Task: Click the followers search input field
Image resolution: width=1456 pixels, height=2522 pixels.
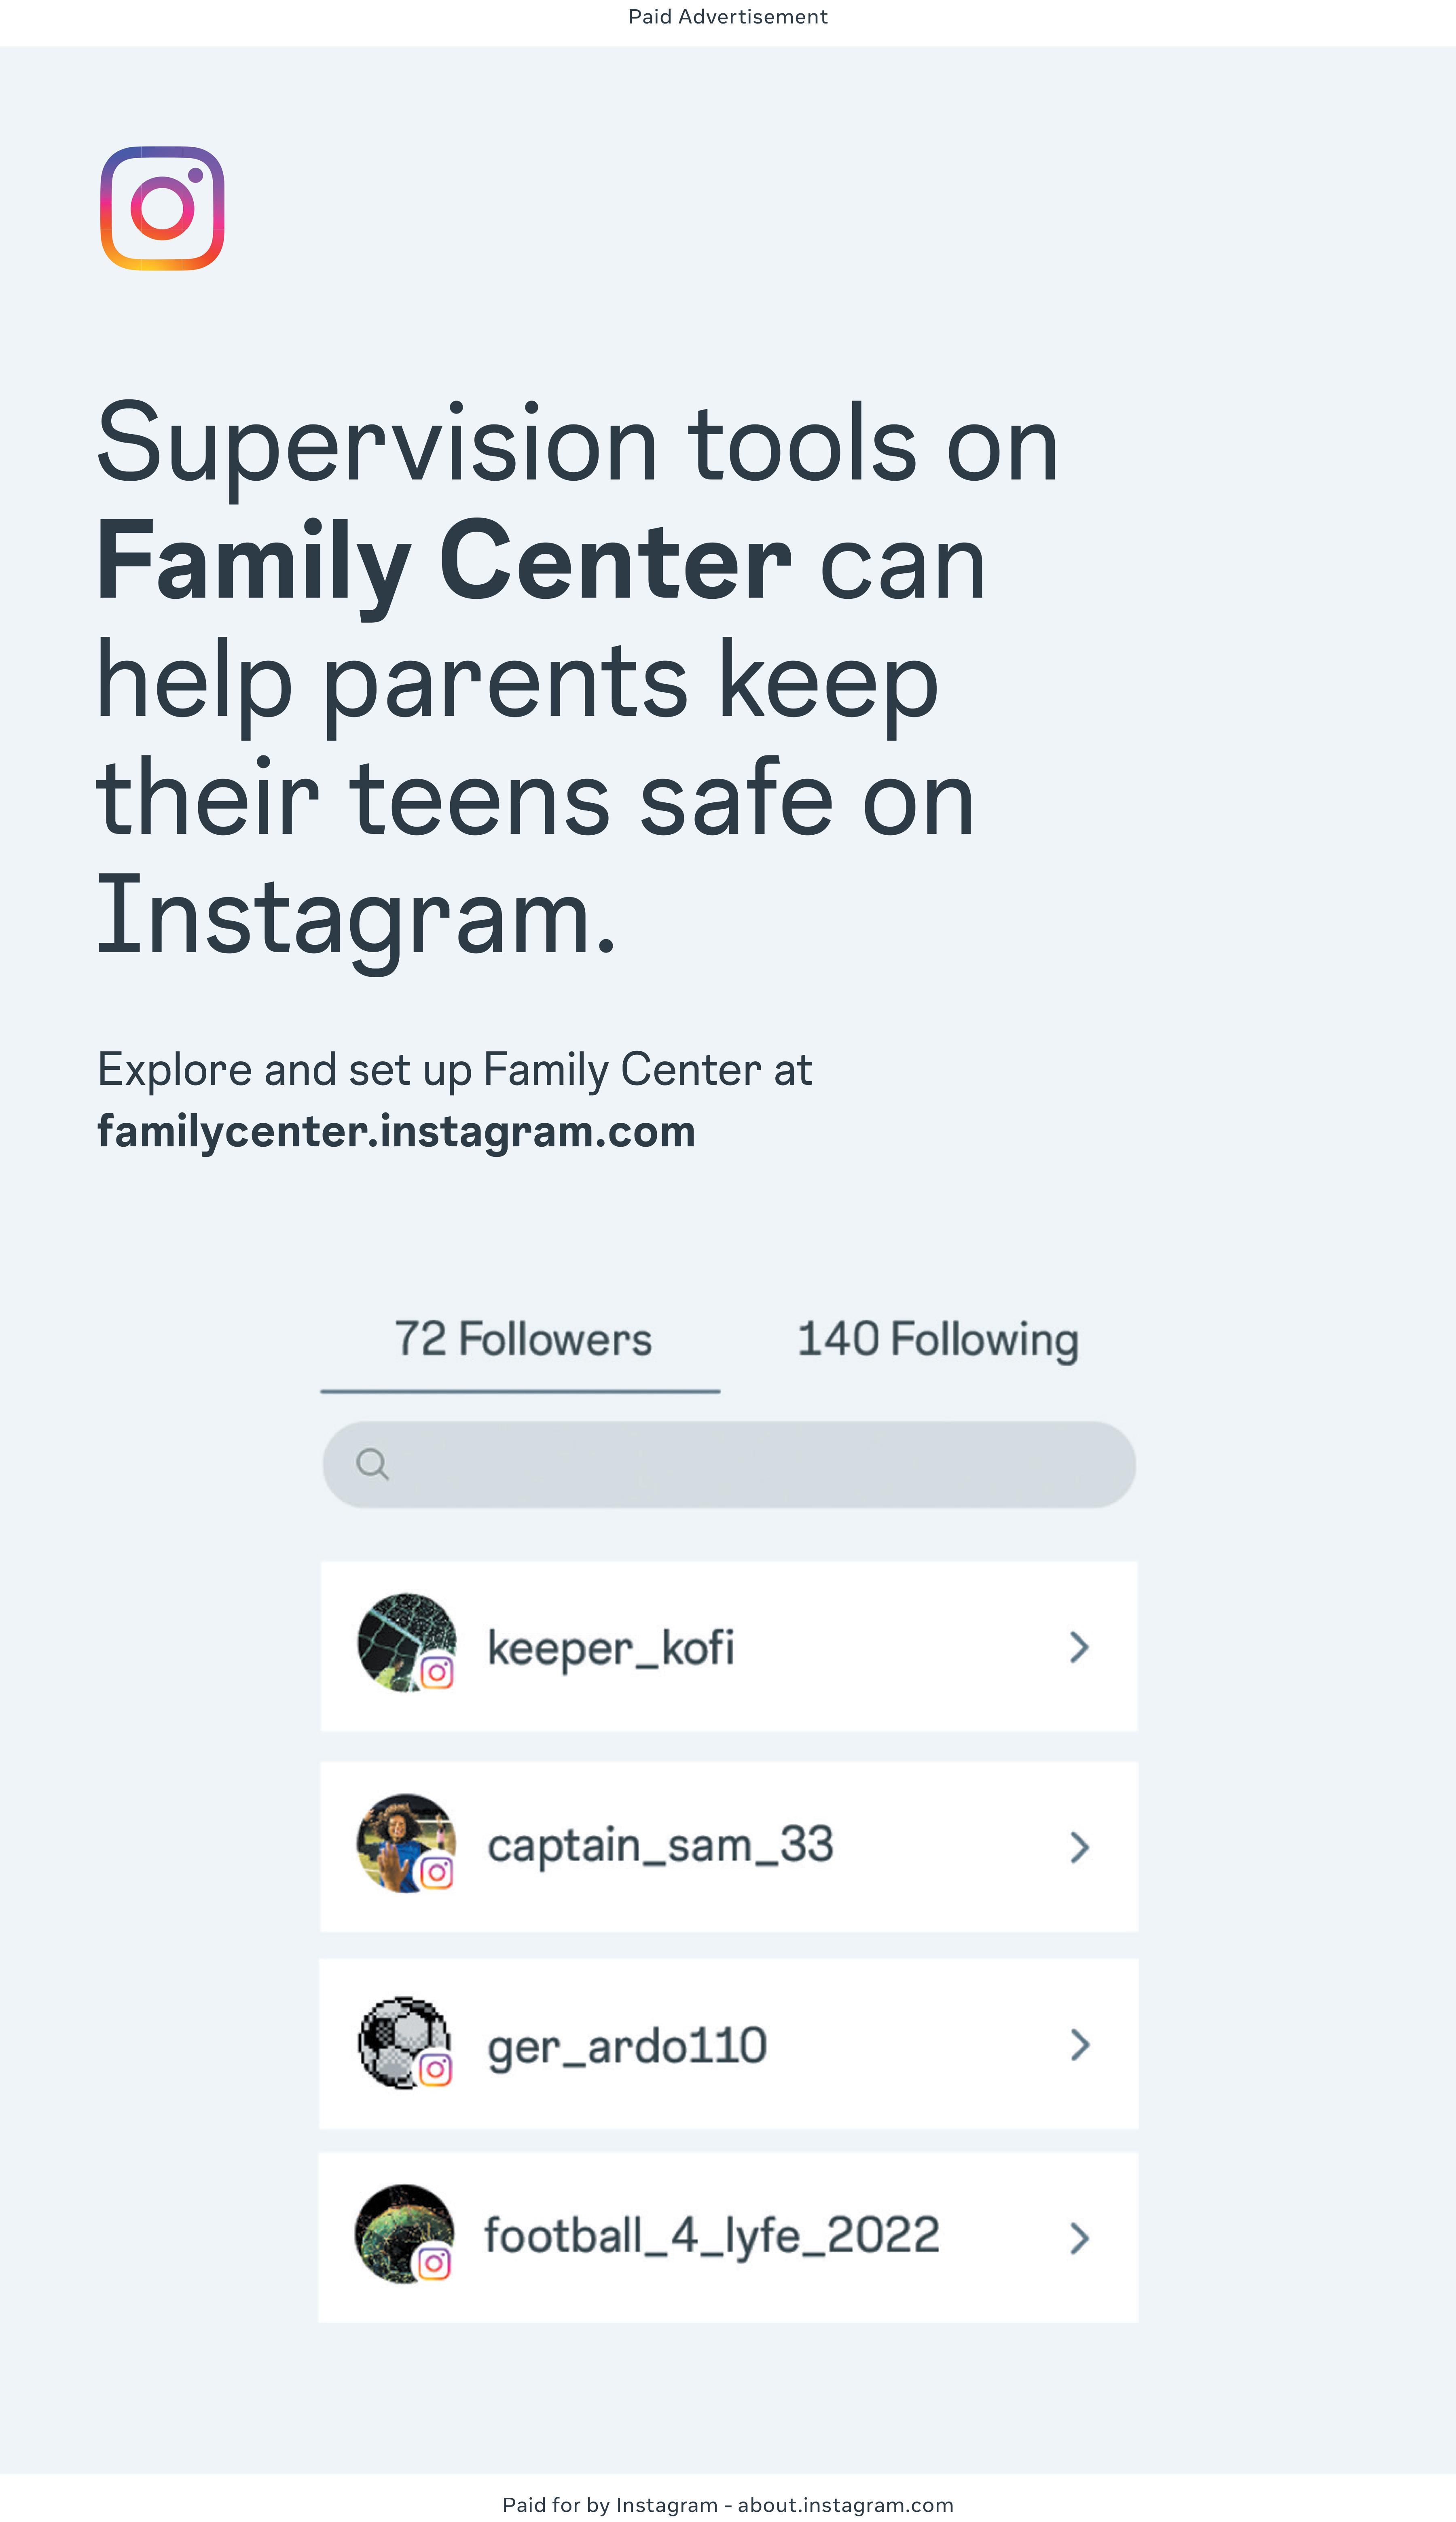Action: coord(729,1465)
